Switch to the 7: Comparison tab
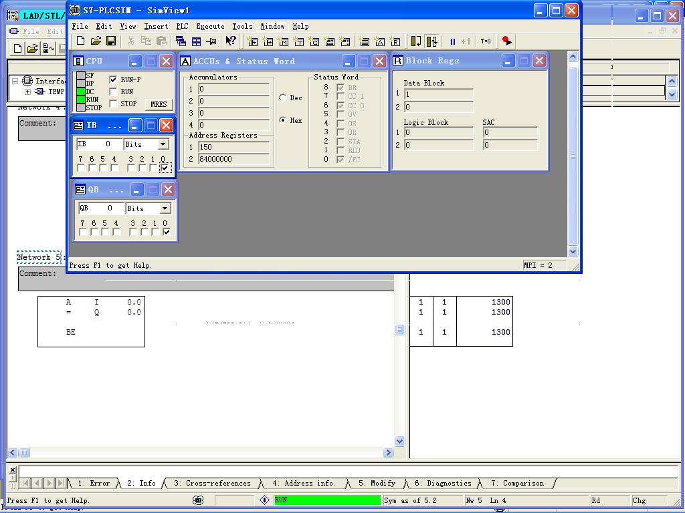 (x=517, y=484)
